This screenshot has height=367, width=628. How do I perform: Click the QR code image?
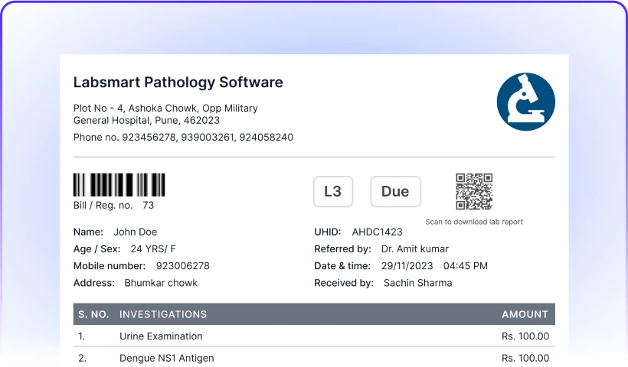tap(474, 191)
